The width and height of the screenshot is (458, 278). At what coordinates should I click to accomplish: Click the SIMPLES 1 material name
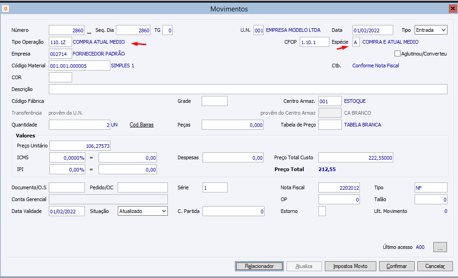122,66
